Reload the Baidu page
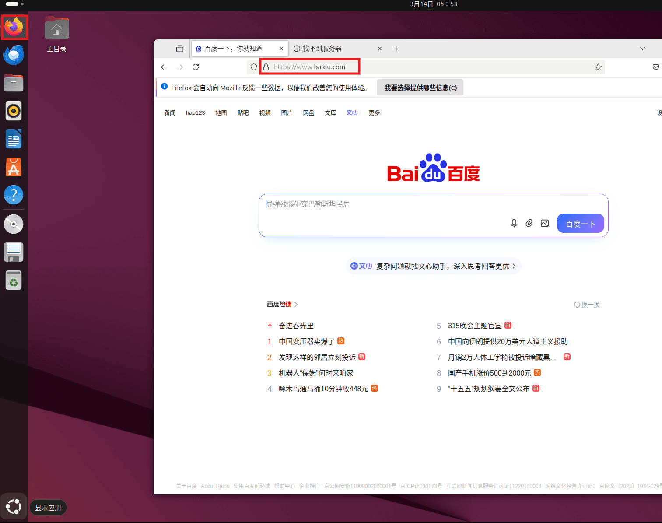The width and height of the screenshot is (662, 523). 196,67
